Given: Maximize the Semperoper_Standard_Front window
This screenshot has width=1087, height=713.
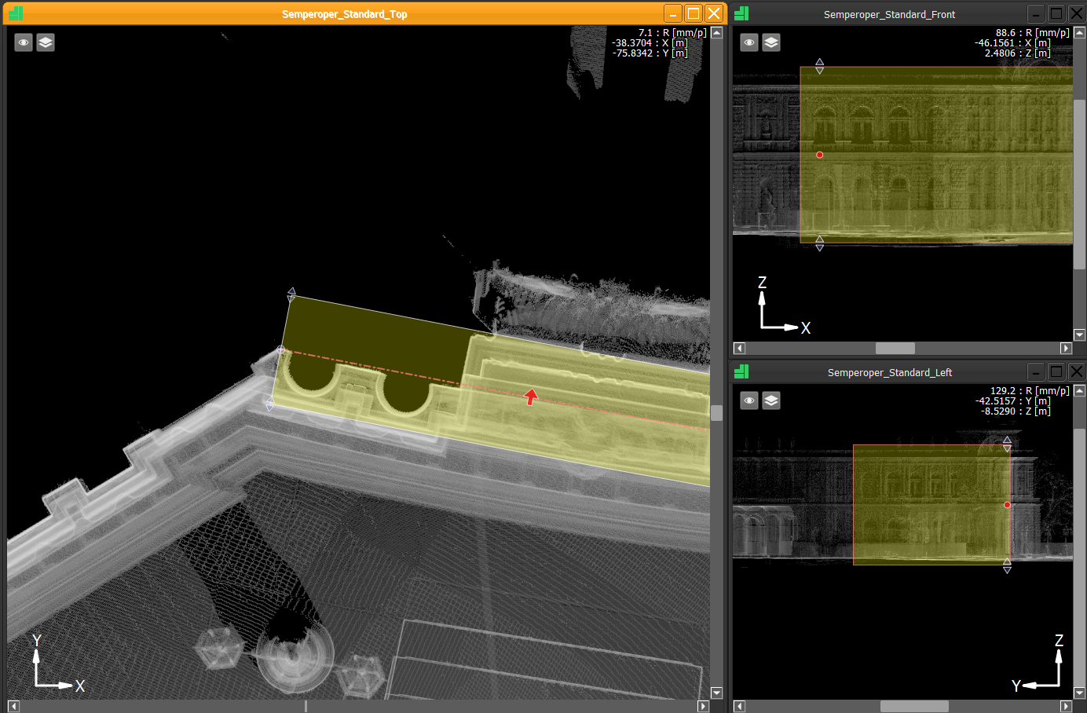Looking at the screenshot, I should coord(1056,13).
